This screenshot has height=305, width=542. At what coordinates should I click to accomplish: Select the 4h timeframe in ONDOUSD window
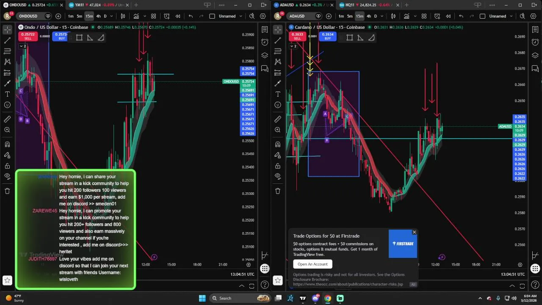point(98,16)
